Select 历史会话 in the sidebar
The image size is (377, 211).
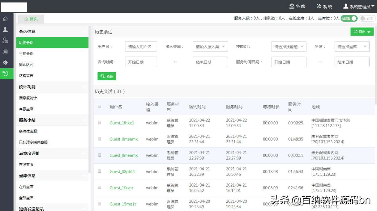click(x=52, y=43)
